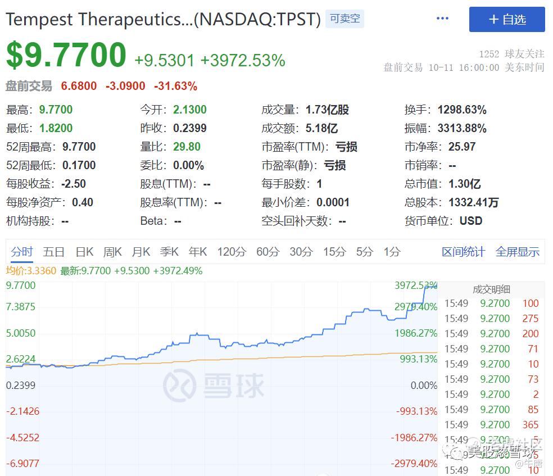Image resolution: width=553 pixels, height=476 pixels.
Task: Open the three-dot more options menu
Action: click(x=442, y=19)
